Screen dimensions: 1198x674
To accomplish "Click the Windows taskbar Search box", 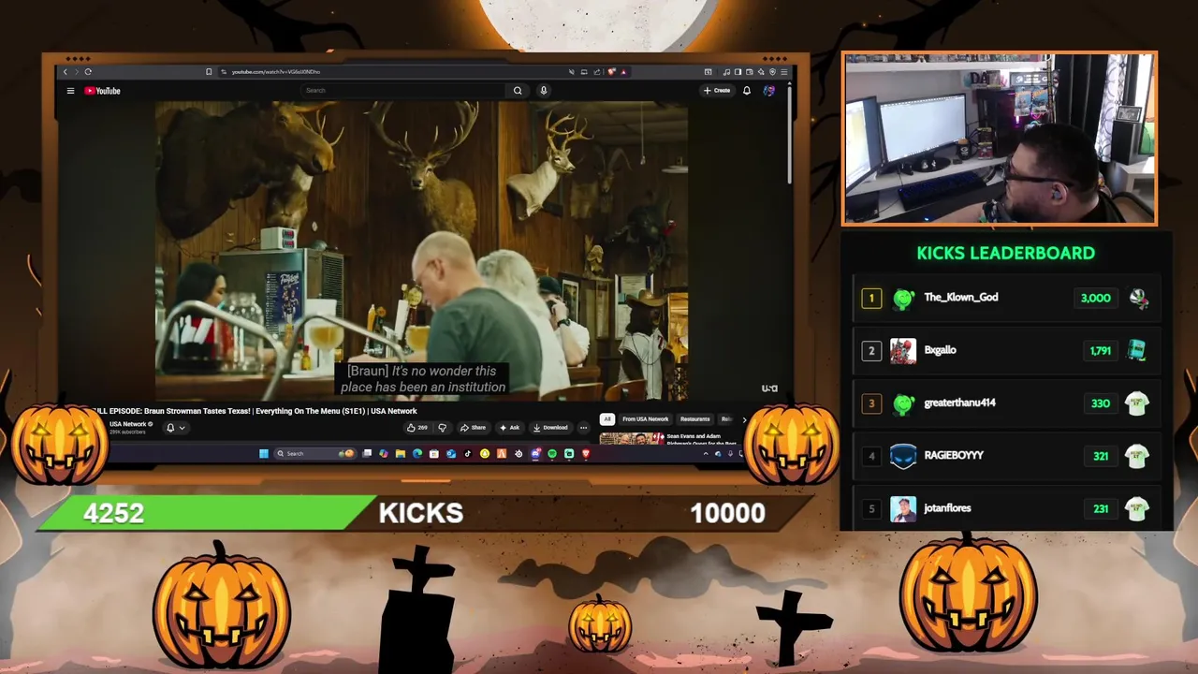I will (315, 454).
